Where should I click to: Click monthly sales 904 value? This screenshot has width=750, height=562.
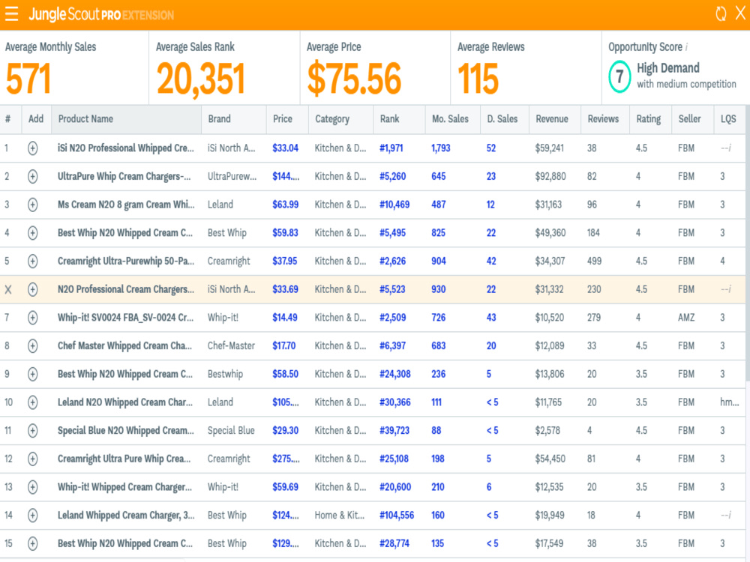(x=439, y=261)
